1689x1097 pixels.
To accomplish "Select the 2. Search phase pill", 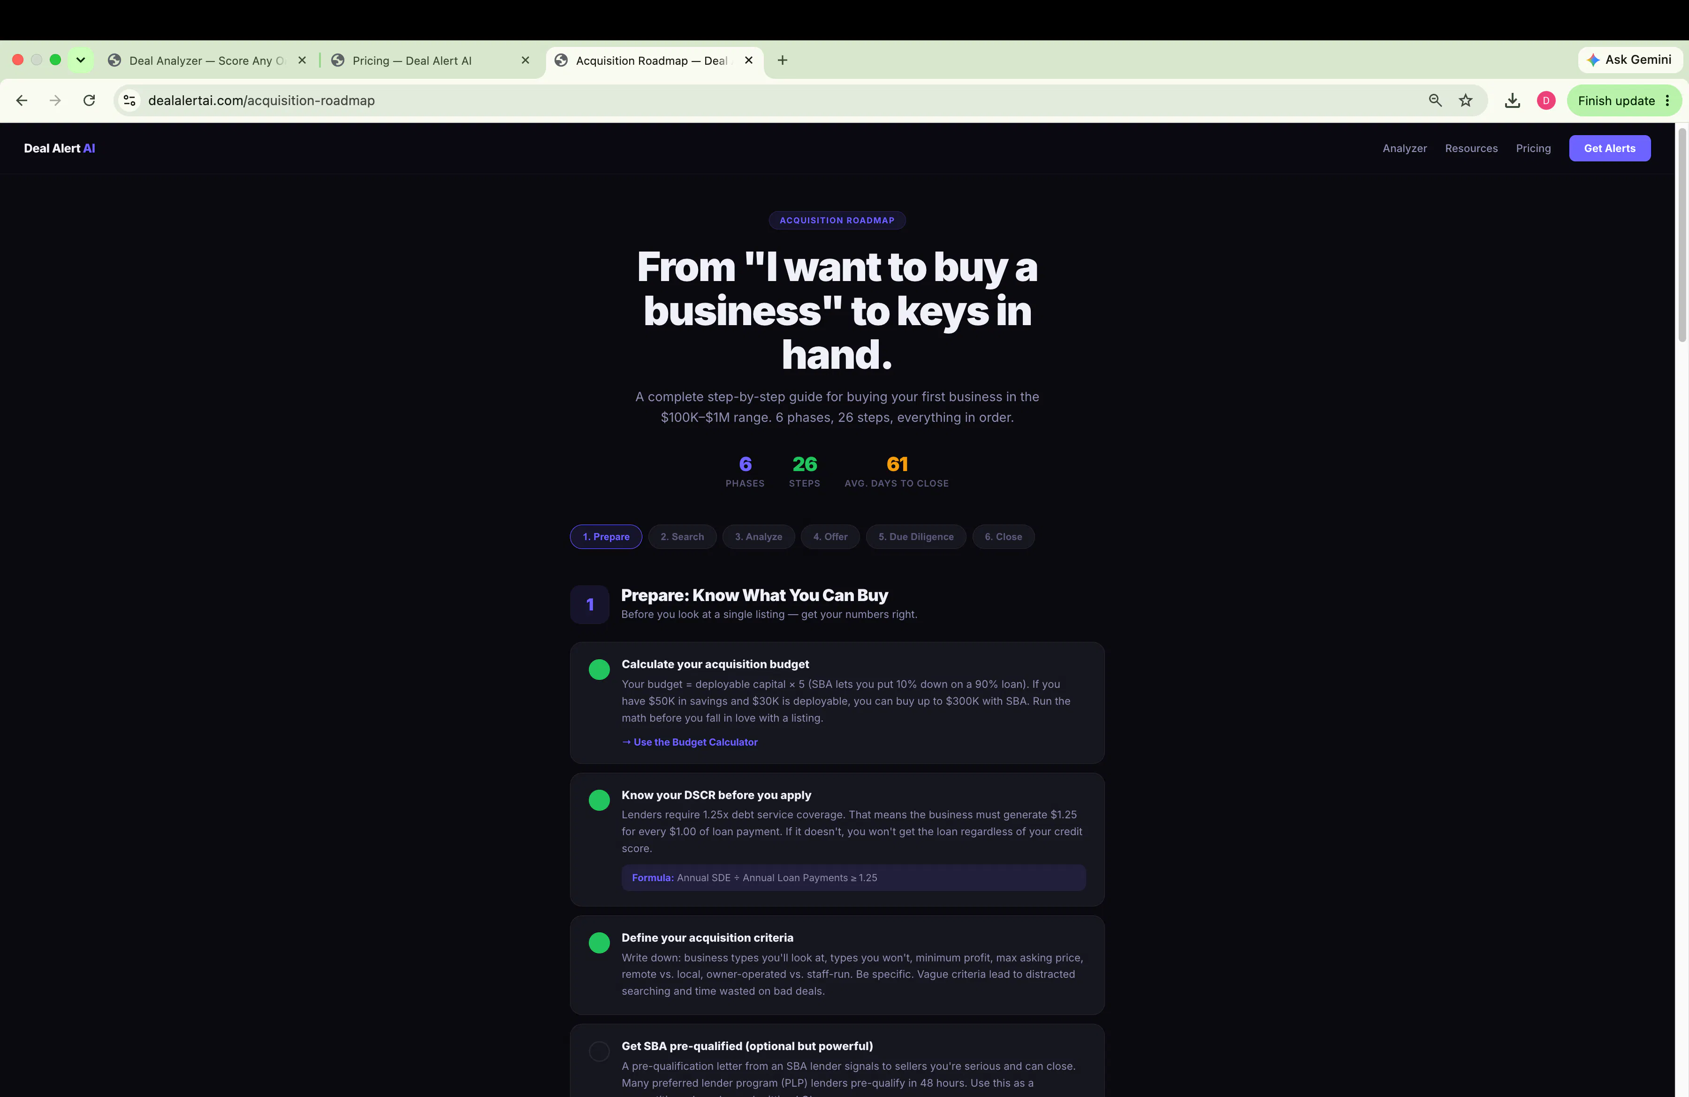I will click(x=682, y=537).
